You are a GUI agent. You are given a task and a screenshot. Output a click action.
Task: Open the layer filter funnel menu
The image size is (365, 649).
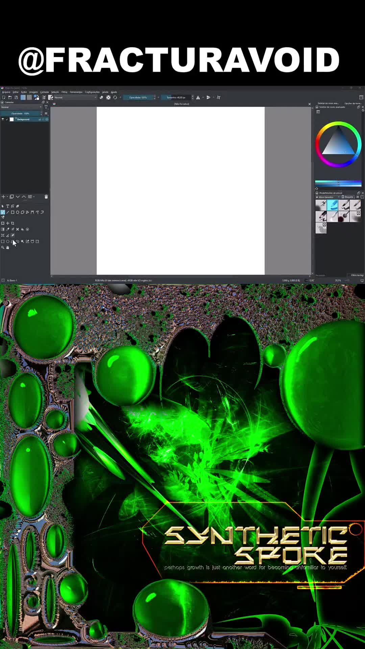46,107
